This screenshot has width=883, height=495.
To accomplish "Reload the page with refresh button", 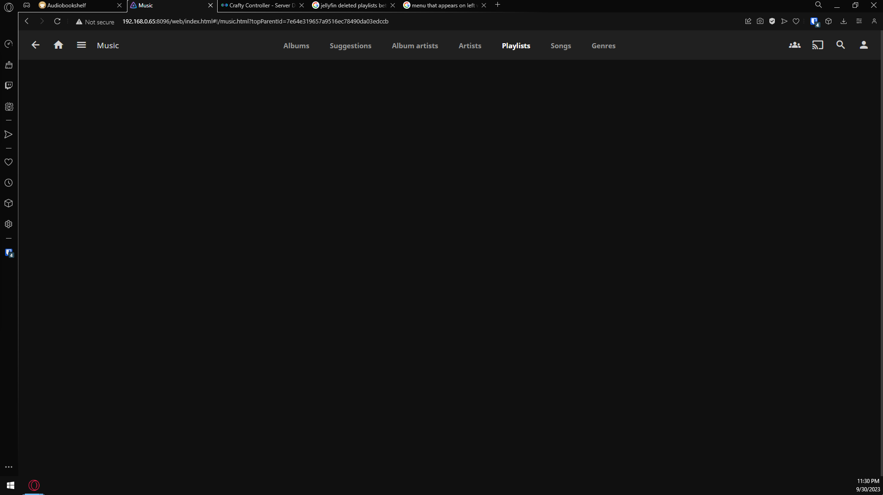I will click(58, 22).
